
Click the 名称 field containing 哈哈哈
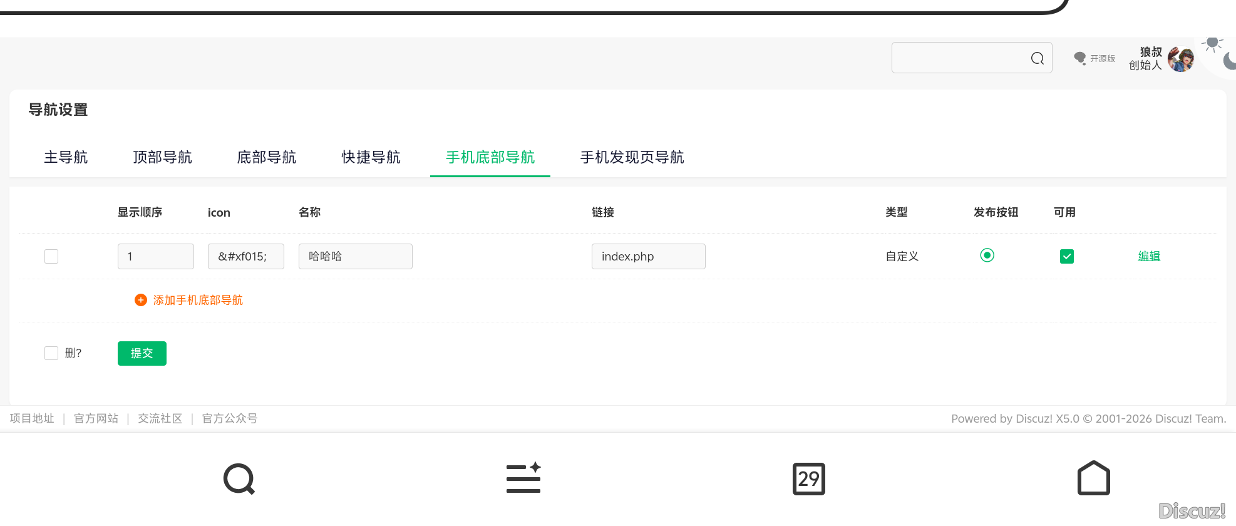pos(356,256)
